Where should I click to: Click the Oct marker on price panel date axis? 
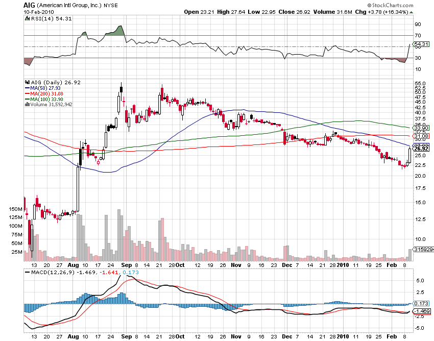tap(180, 265)
